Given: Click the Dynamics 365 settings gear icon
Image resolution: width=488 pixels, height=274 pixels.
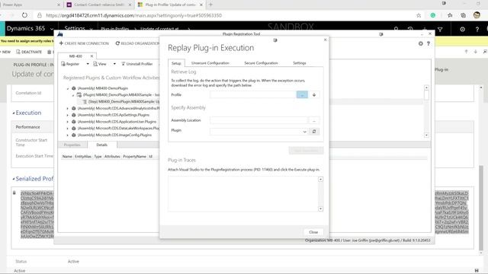Looking at the screenshot, I should (463, 29).
